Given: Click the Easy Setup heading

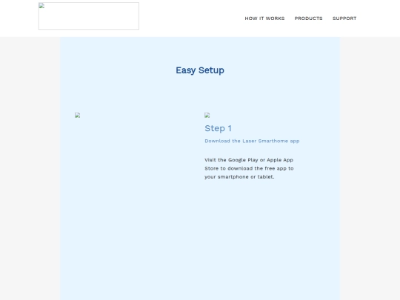Looking at the screenshot, I should point(200,70).
